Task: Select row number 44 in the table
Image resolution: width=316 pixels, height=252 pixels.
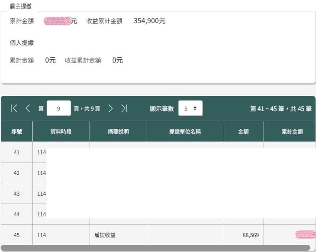Action: pyautogui.click(x=17, y=214)
